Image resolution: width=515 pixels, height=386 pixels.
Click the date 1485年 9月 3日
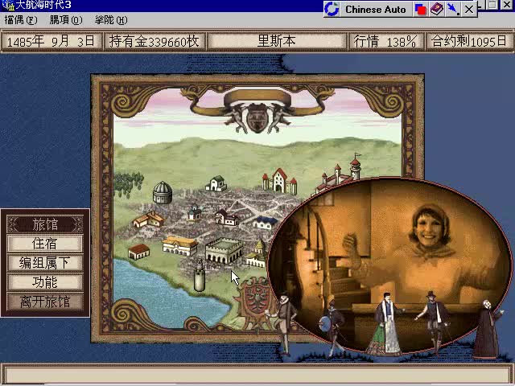[x=51, y=41]
